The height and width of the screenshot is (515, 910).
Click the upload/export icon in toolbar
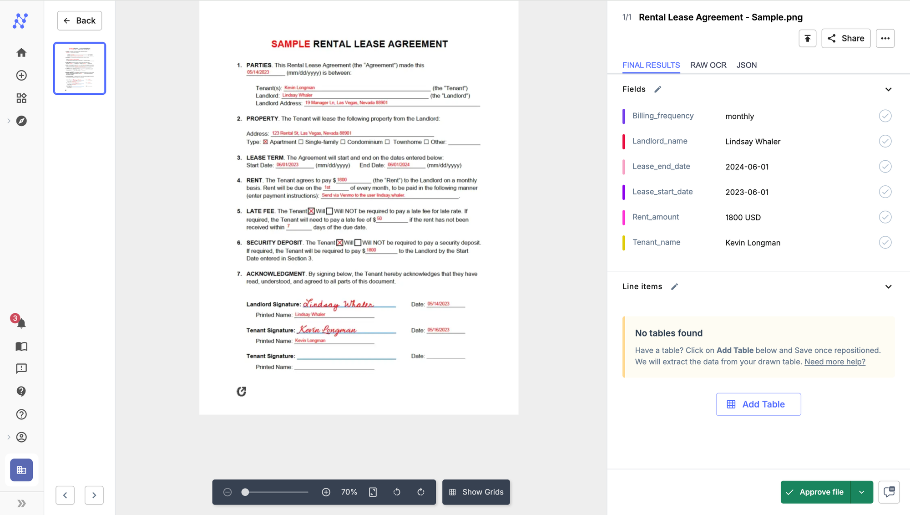coord(807,38)
